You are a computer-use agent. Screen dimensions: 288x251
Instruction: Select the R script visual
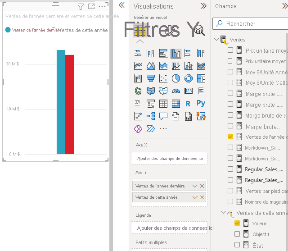pyautogui.click(x=188, y=104)
